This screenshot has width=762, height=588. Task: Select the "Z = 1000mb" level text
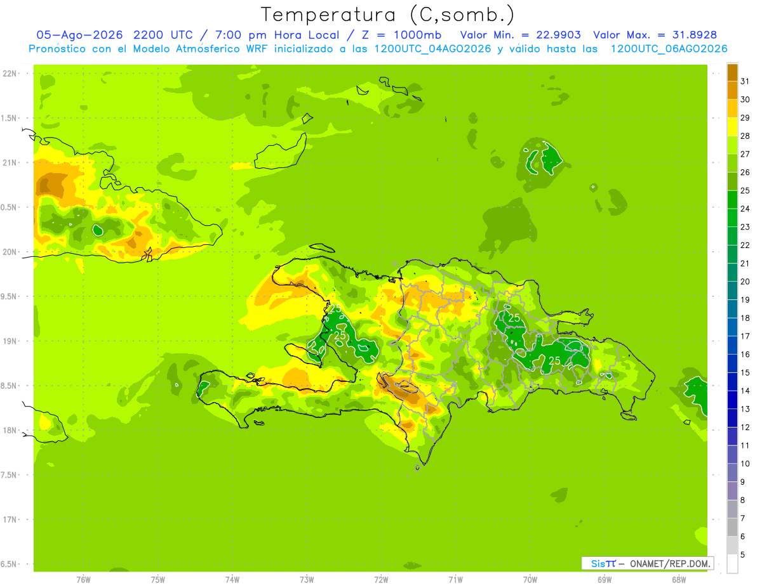[x=400, y=35]
